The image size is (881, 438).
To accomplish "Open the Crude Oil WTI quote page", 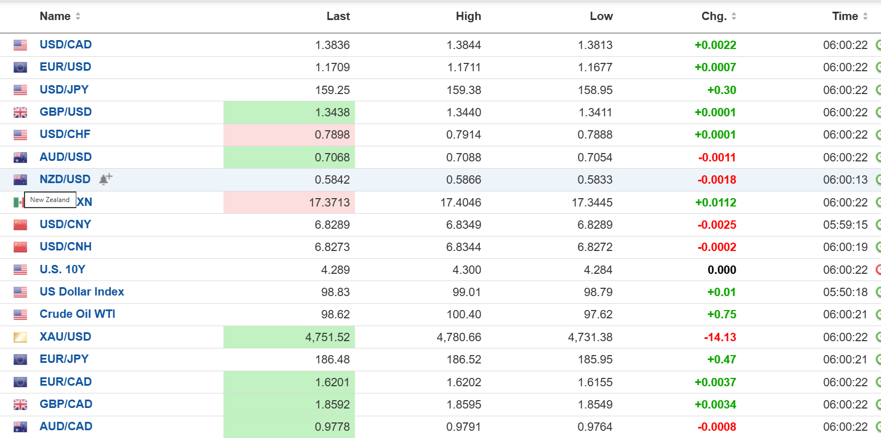I will tap(77, 314).
